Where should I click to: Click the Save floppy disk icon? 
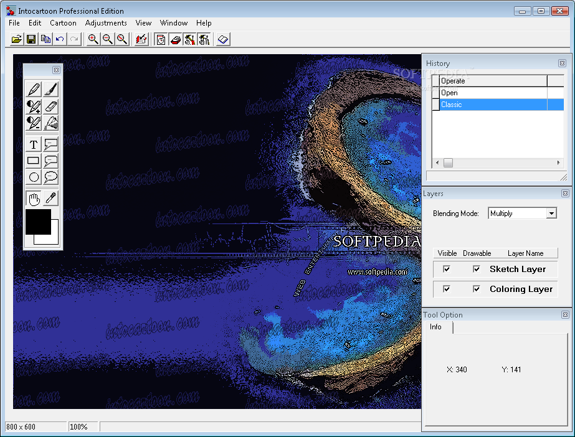[31, 39]
